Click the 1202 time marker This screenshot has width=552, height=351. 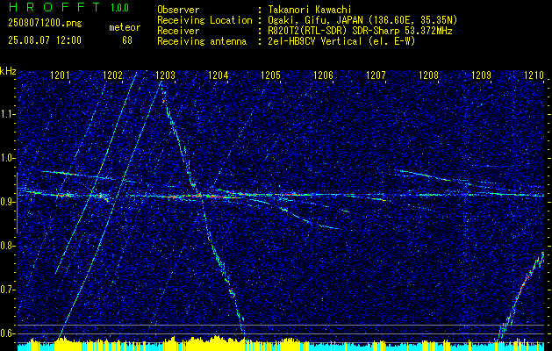tap(113, 75)
